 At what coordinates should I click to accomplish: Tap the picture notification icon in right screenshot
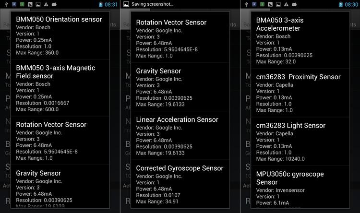click(x=278, y=4)
